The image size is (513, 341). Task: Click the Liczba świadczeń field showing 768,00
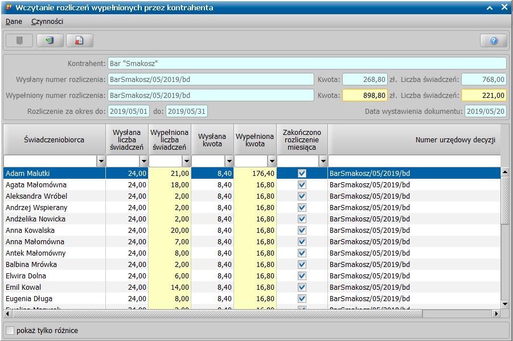[484, 80]
